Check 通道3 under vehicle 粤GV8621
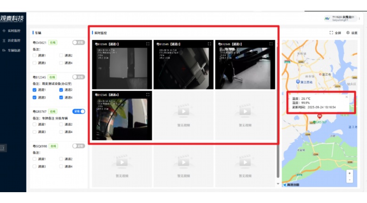The image size is (367, 203). pos(34,63)
